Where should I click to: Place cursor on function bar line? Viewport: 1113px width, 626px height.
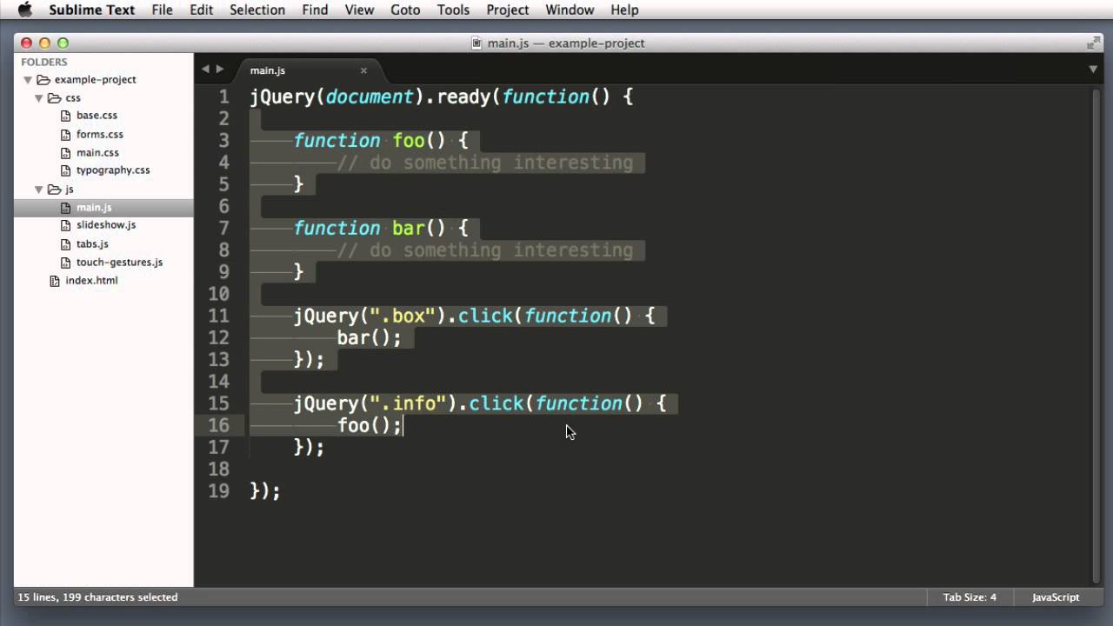(x=381, y=229)
